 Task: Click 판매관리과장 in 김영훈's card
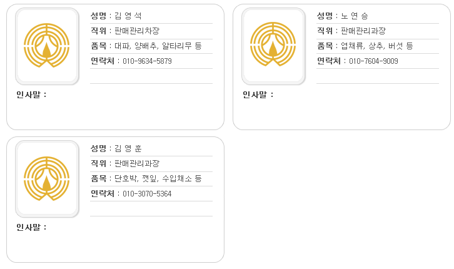tap(137, 163)
